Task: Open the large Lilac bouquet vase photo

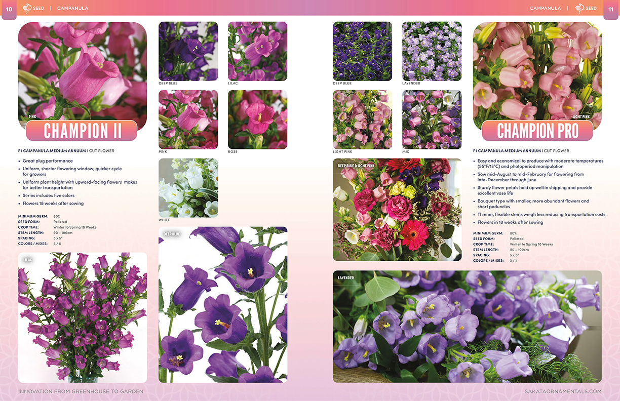Action: tap(83, 318)
